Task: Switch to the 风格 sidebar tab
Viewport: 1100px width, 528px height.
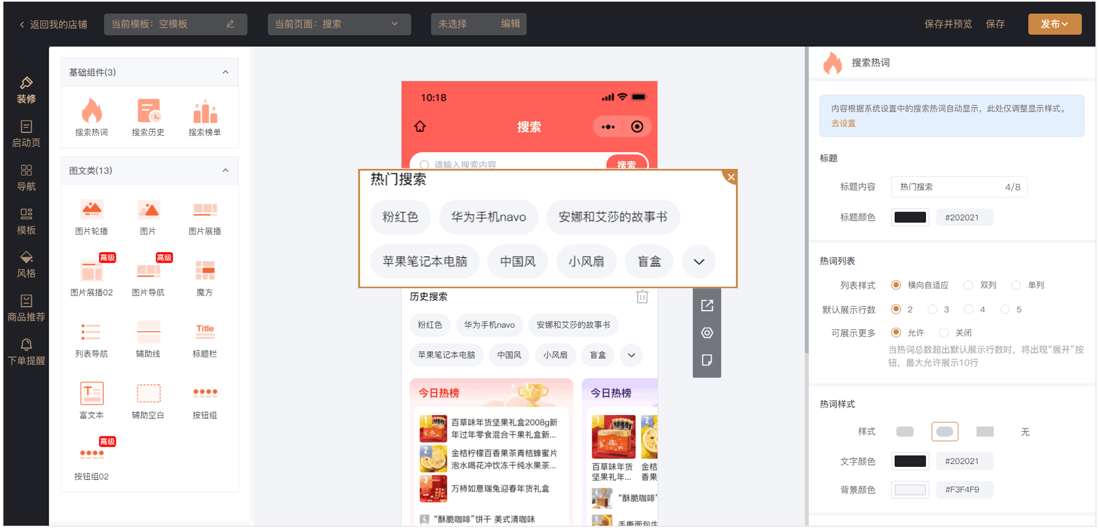Action: (26, 264)
